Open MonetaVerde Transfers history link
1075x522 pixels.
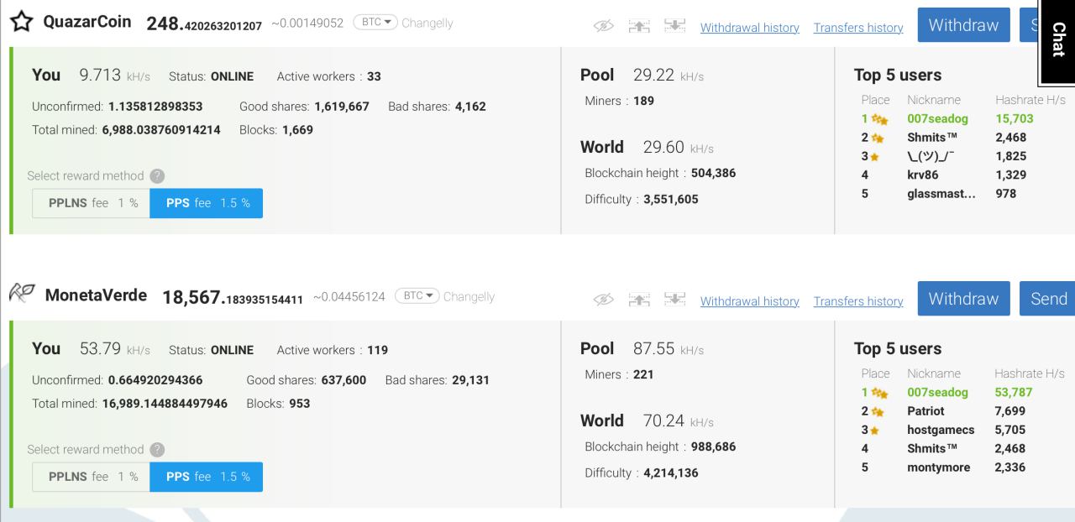tap(857, 301)
